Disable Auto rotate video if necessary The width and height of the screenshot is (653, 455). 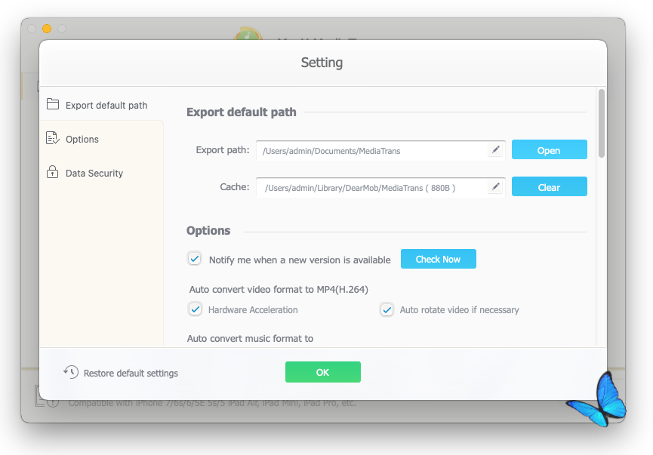tap(387, 309)
